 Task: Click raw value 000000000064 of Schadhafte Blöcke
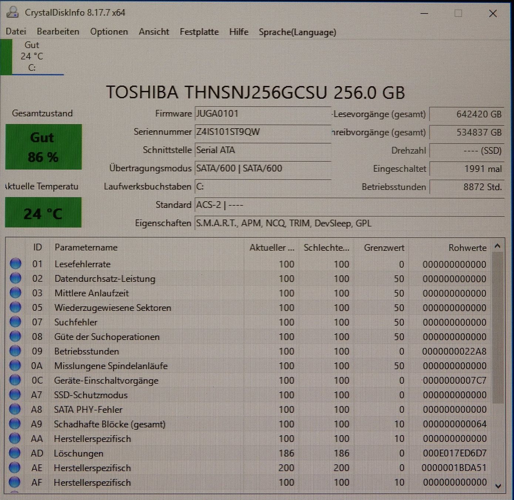[454, 424]
